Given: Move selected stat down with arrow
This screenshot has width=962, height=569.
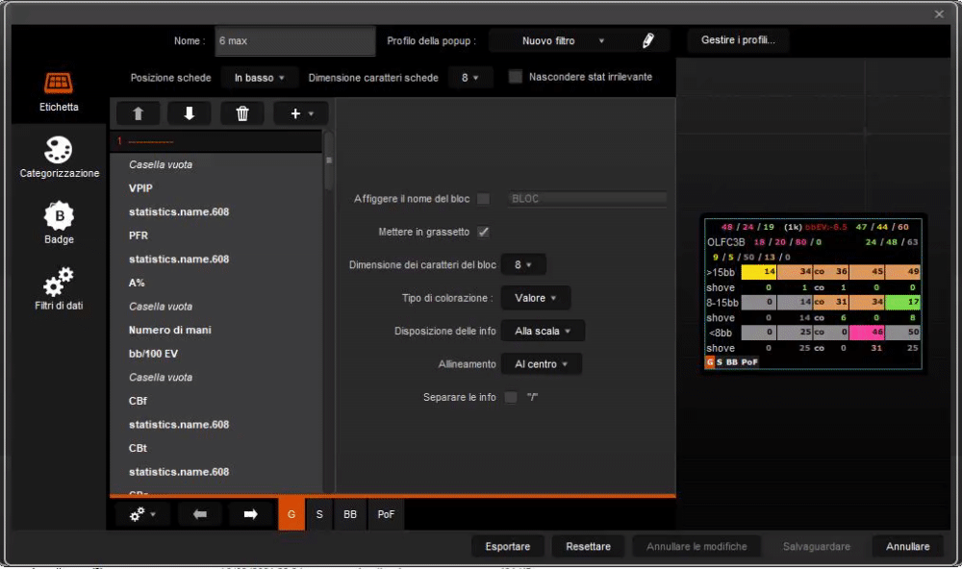Looking at the screenshot, I should click(x=189, y=113).
